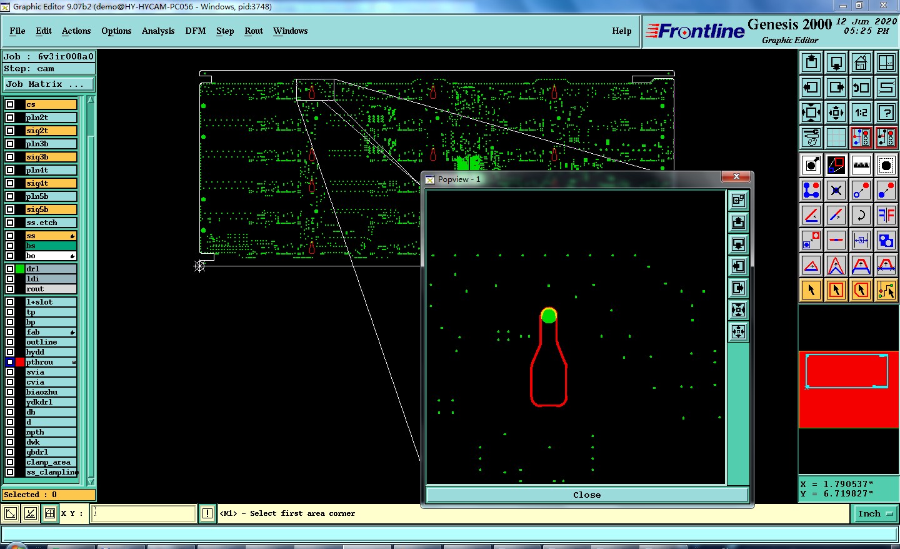Toggle the drl layer checkbox
900x549 pixels.
10,269
